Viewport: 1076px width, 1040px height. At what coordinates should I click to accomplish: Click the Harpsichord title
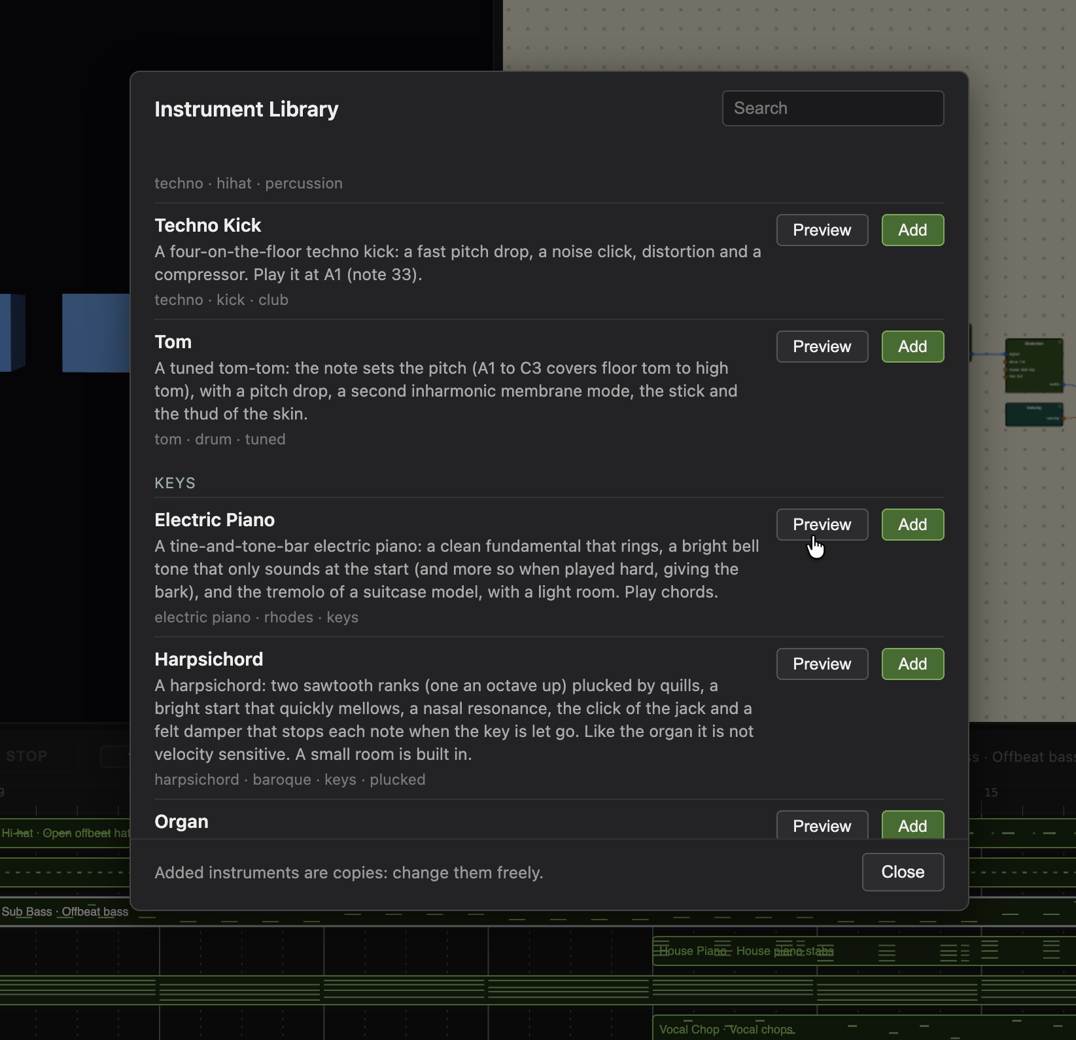pyautogui.click(x=209, y=659)
